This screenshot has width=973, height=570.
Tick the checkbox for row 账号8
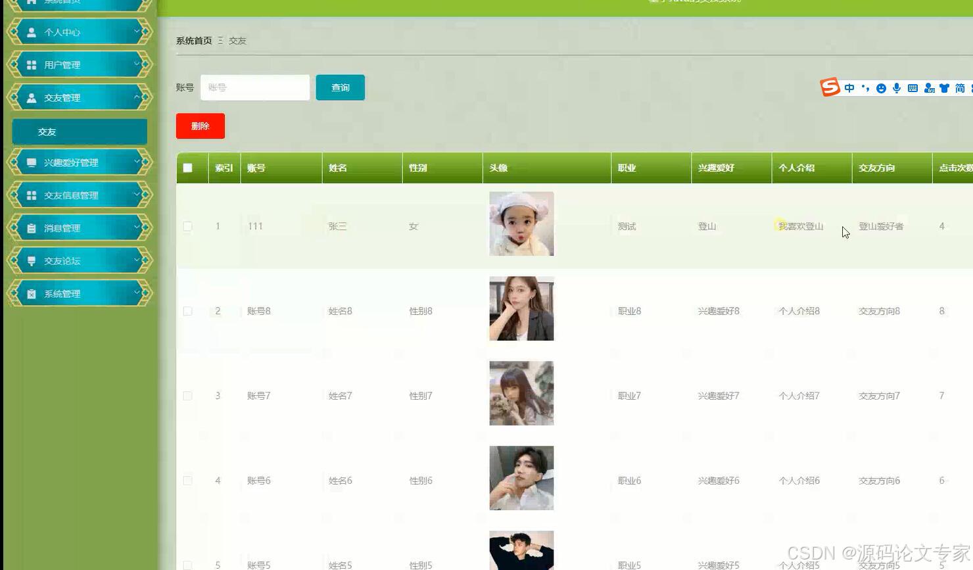click(187, 311)
